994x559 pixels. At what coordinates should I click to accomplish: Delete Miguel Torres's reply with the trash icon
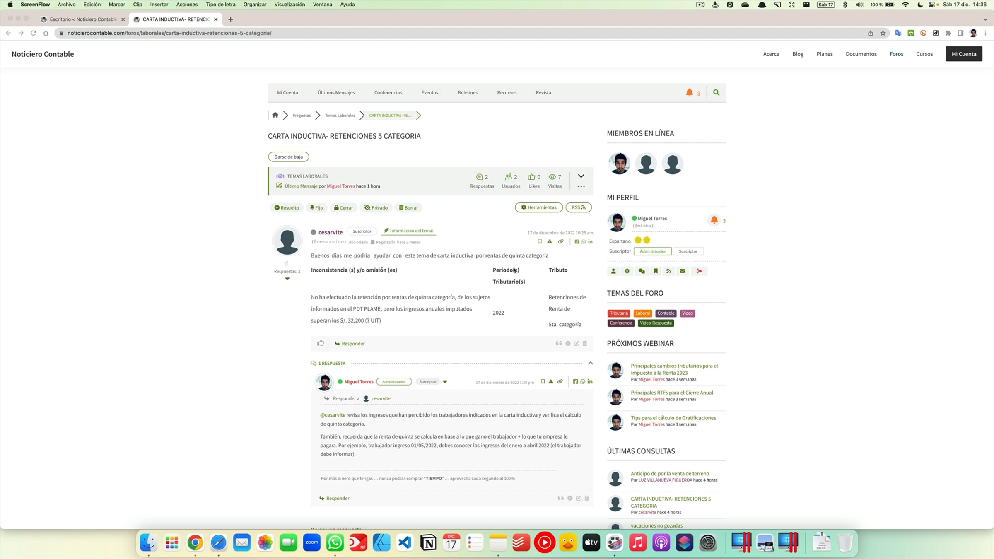coord(587,499)
